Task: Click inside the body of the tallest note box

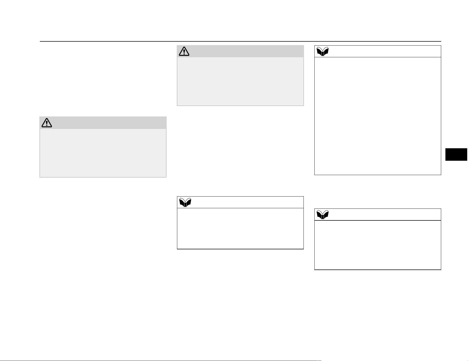Action: pos(378,116)
